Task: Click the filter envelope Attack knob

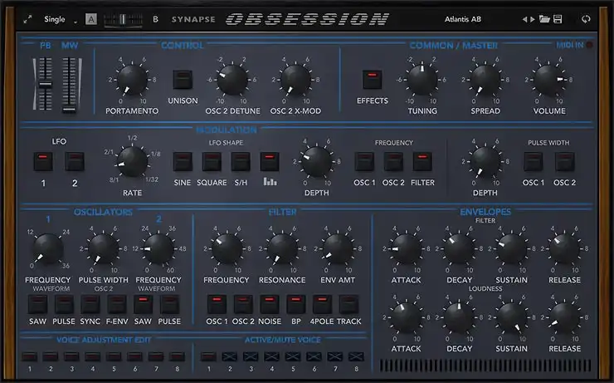Action: [406, 248]
